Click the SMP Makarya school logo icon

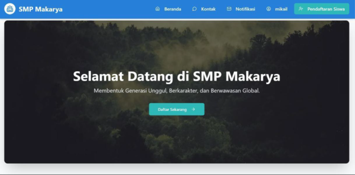pyautogui.click(x=10, y=9)
